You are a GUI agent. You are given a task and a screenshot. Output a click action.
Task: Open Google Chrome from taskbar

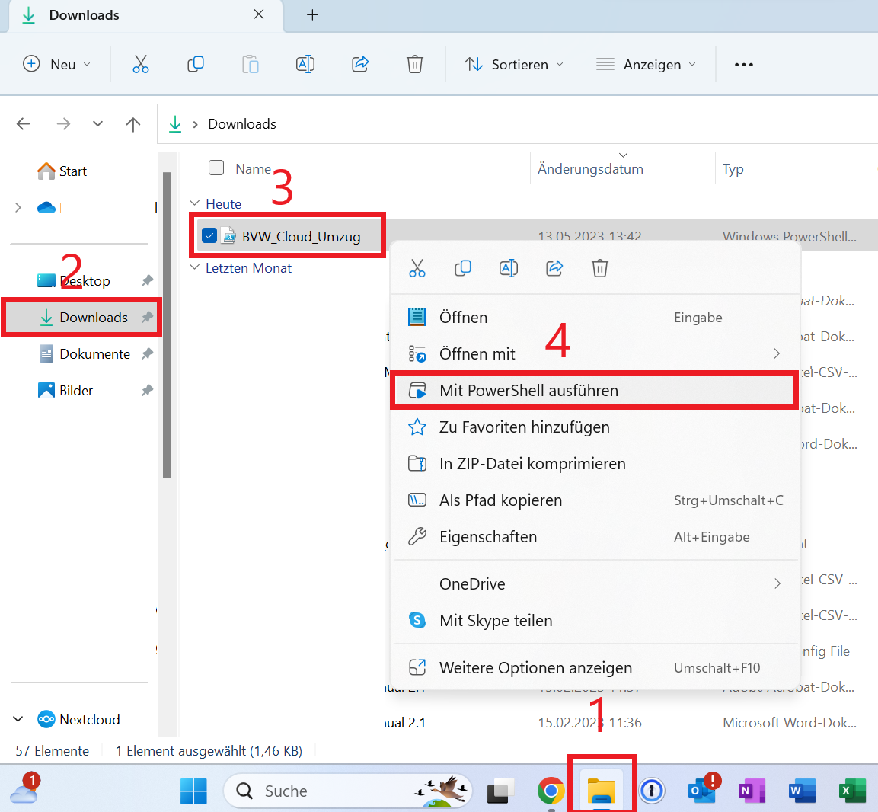click(550, 791)
